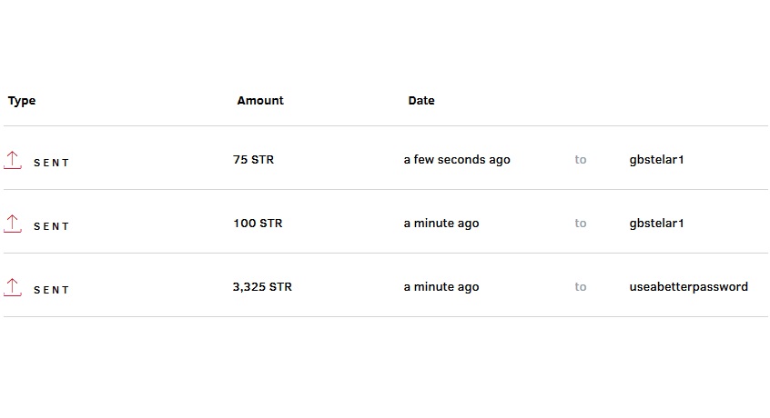Click the SENT label in the 3,325 STR row
Screen dimensions: 770x418
click(52, 290)
